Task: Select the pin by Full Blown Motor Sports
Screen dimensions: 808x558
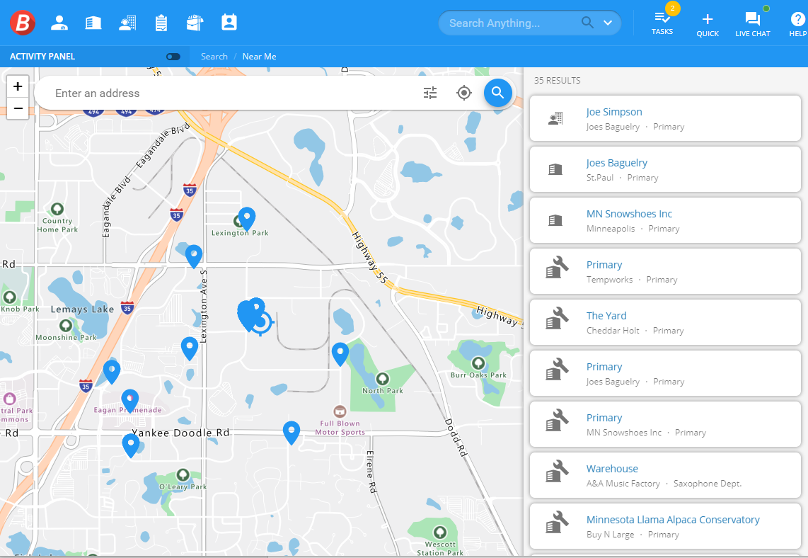Action: [x=292, y=433]
